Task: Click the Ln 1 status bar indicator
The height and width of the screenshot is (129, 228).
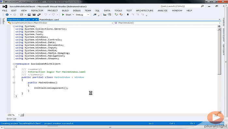Action: [x=151, y=123]
